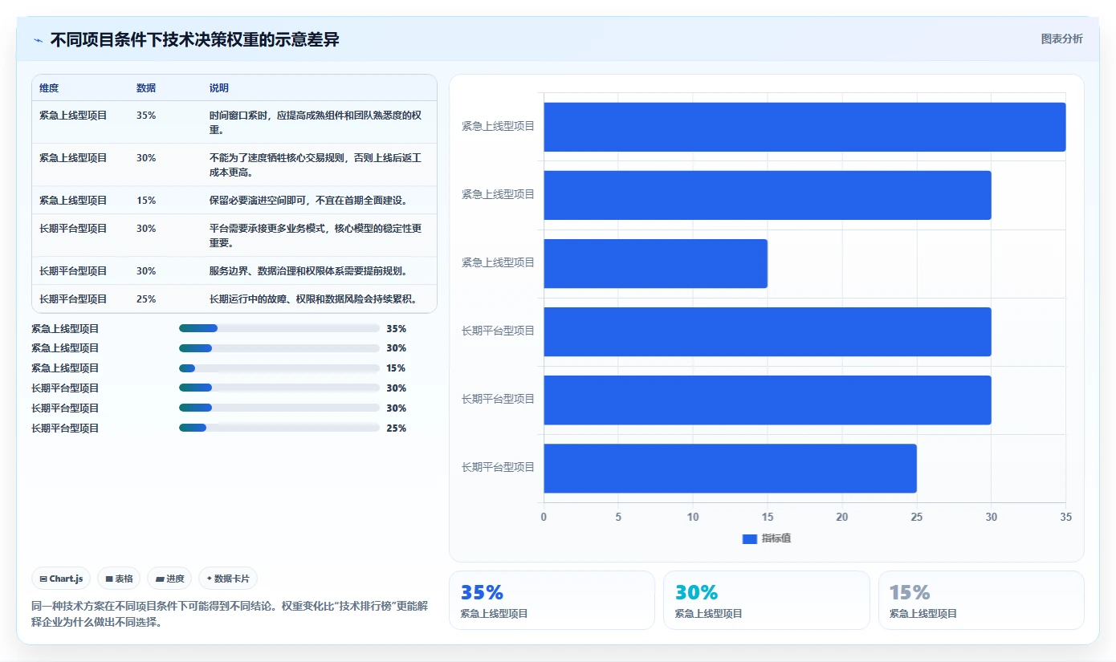This screenshot has width=1116, height=662.
Task: Select the 进度 tag chip
Action: click(x=169, y=579)
